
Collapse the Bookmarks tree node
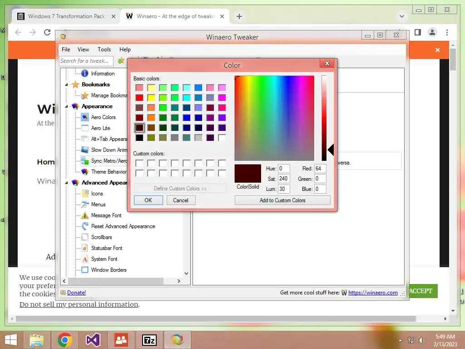pos(66,85)
